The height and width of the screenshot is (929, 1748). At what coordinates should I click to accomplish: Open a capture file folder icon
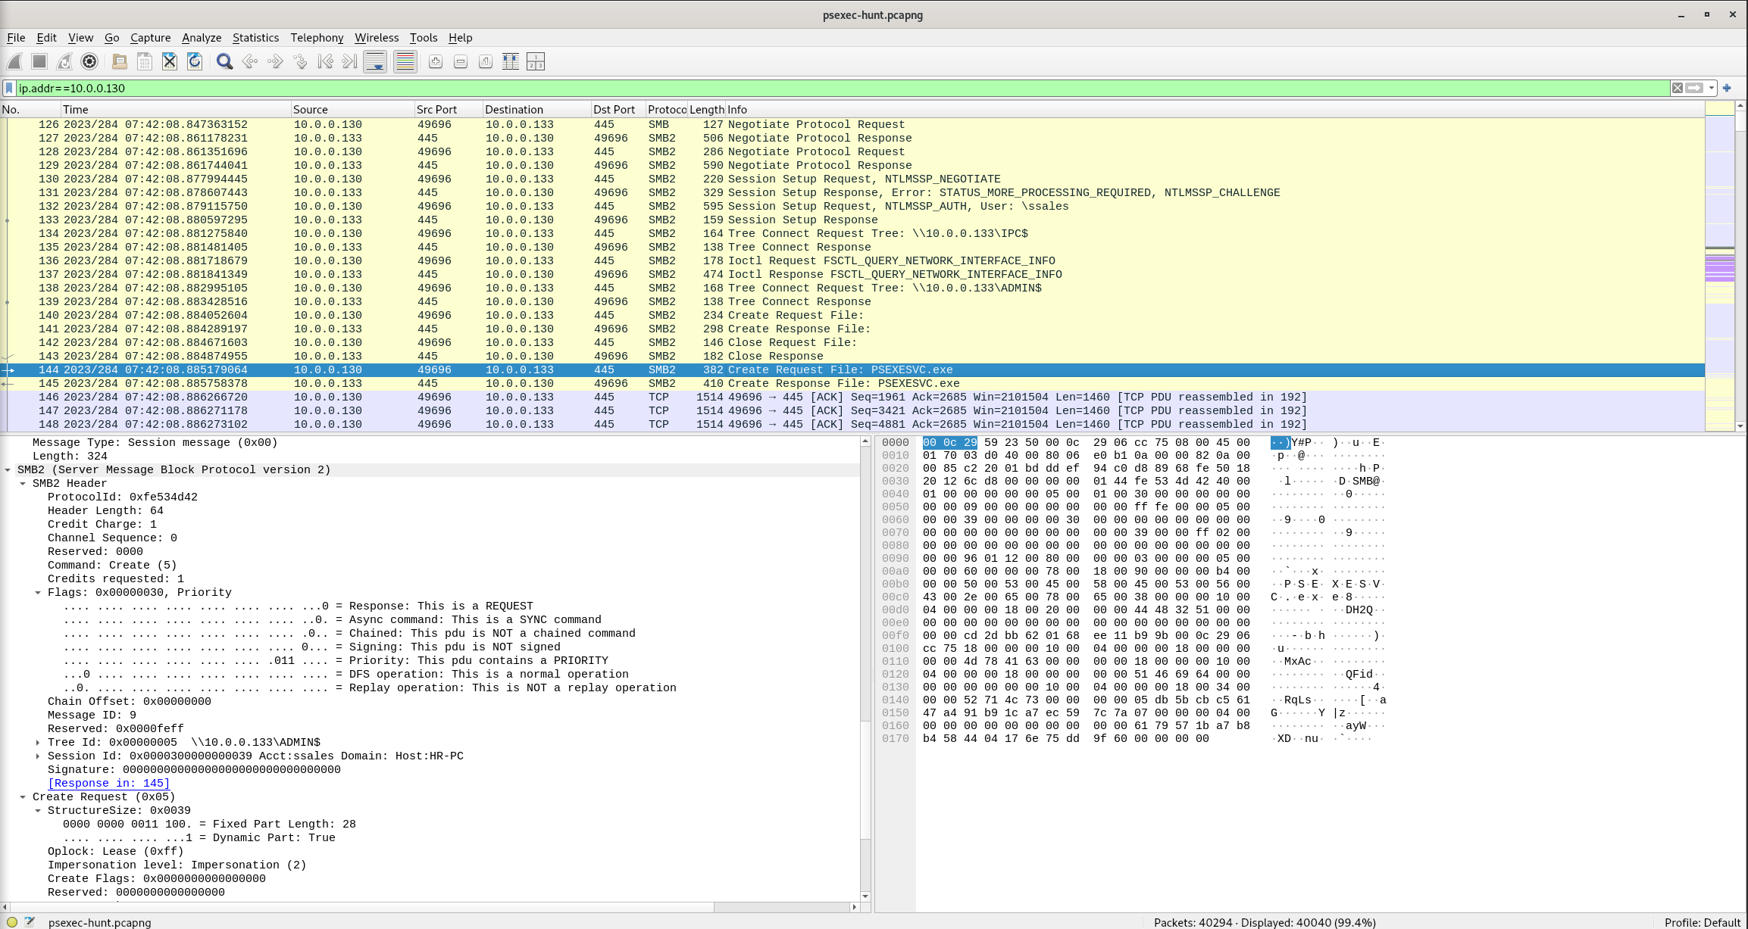[x=120, y=62]
